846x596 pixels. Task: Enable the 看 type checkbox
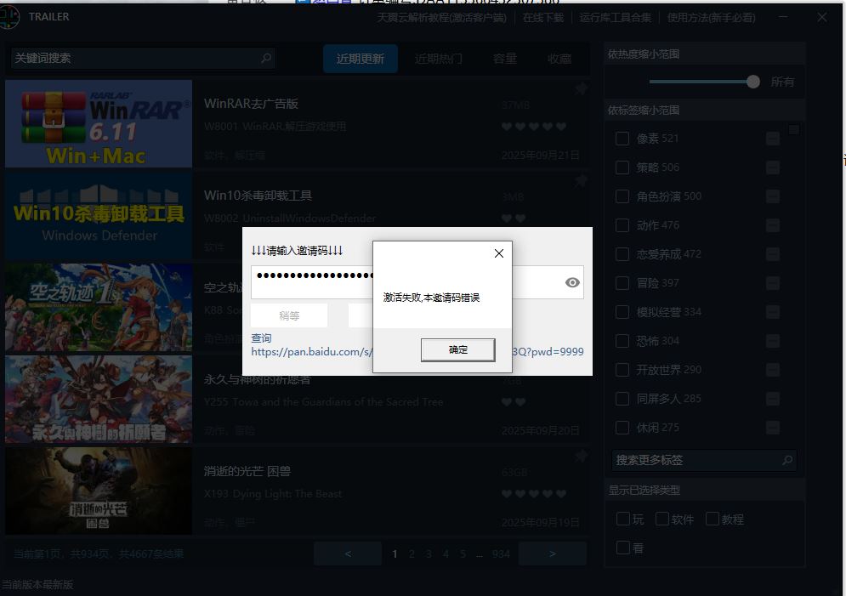coord(623,548)
